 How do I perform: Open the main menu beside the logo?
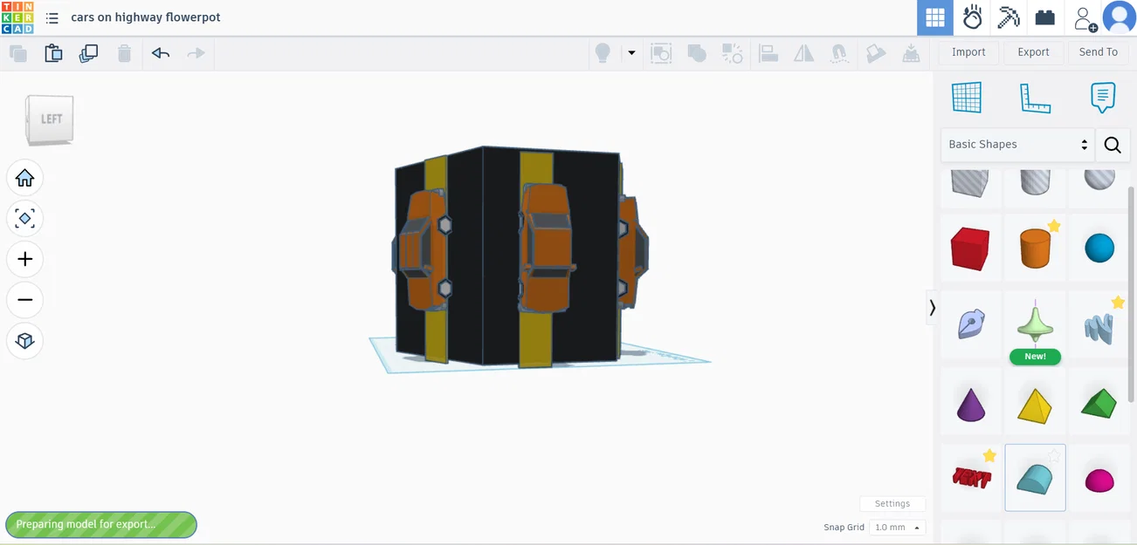pos(52,17)
